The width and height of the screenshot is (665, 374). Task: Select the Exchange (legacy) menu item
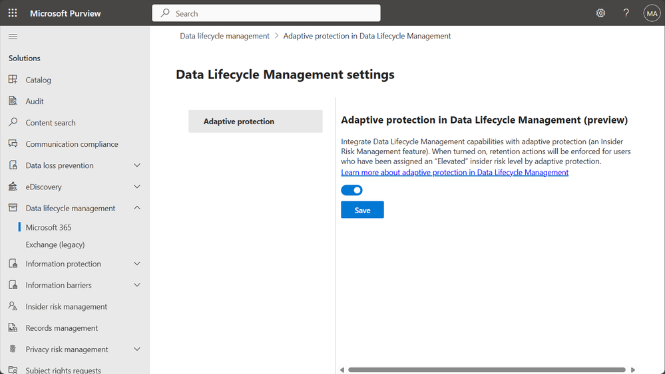pyautogui.click(x=55, y=244)
